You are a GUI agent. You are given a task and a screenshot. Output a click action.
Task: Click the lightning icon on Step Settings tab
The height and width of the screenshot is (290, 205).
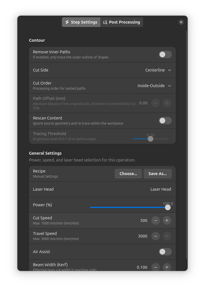(67, 22)
